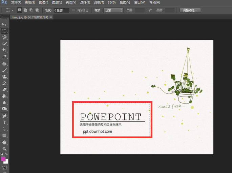Toggle the 消除锯齿 anti-alias checkbox
Image resolution: width=232 pixels, height=173 pixels.
[74, 10]
